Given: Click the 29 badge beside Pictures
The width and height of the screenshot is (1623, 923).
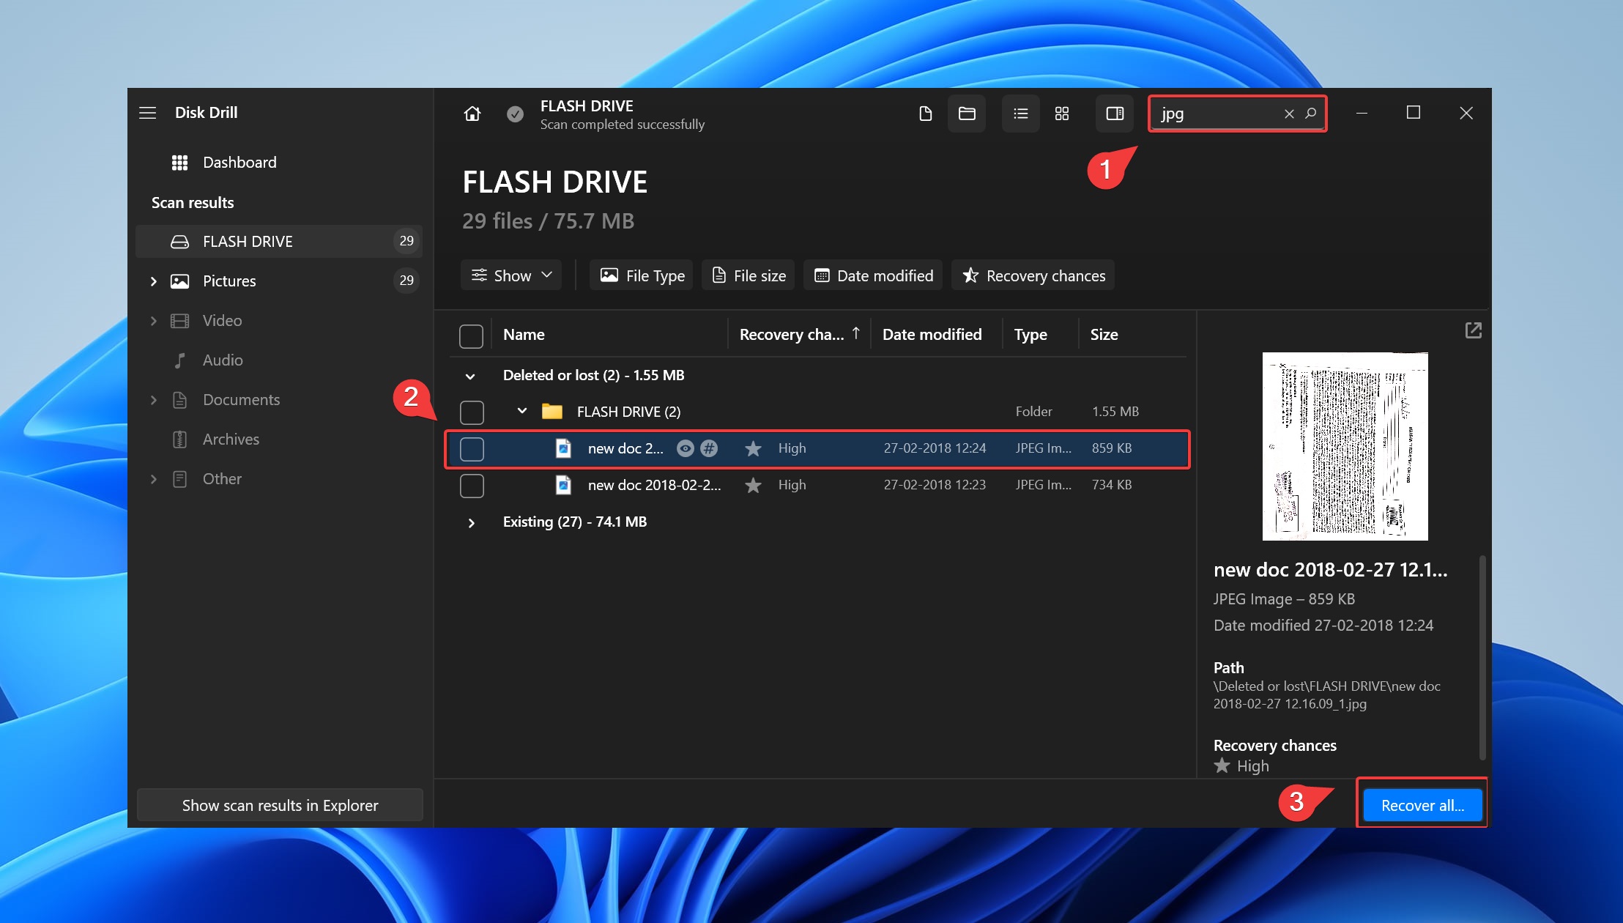Looking at the screenshot, I should (406, 281).
